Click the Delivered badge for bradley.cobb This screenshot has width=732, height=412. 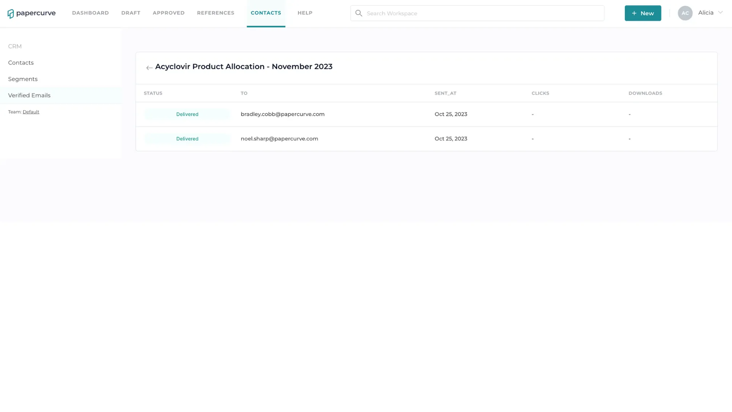pos(187,114)
